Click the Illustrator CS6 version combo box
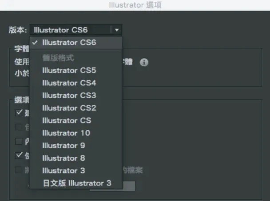The image size is (270, 201). [70, 30]
